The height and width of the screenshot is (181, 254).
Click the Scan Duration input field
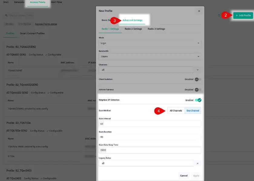click(150, 137)
